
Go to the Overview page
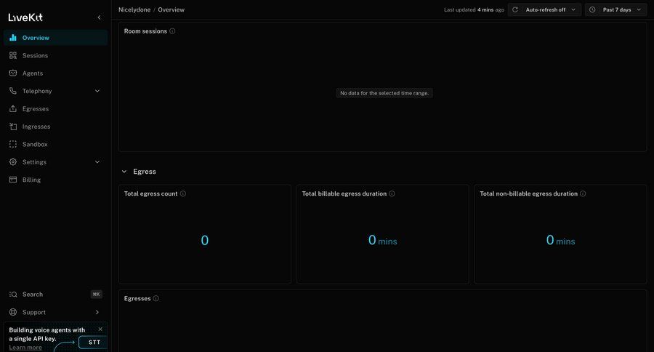[55, 38]
